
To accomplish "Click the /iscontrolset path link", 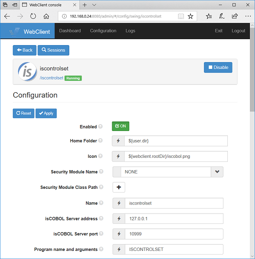I will point(51,78).
